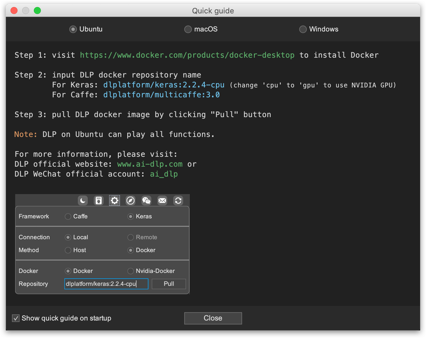
Task: Choose Keras as the framework
Action: (130, 216)
